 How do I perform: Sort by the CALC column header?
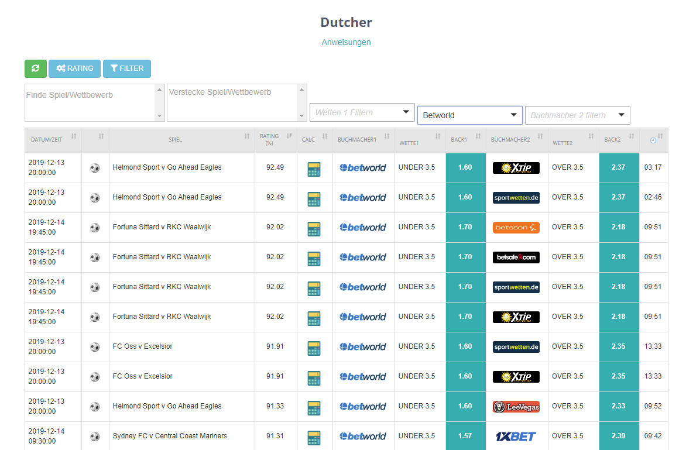(x=314, y=139)
